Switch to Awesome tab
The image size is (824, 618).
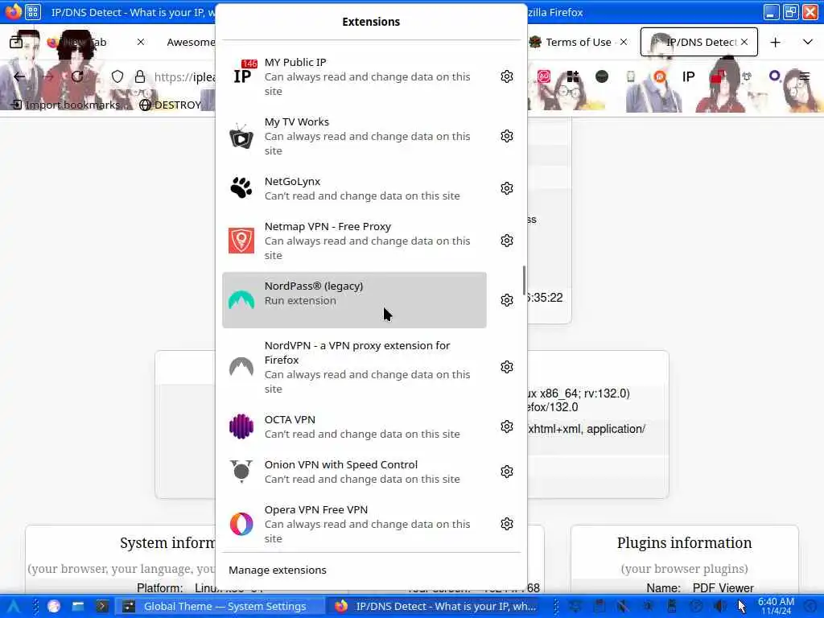click(190, 42)
